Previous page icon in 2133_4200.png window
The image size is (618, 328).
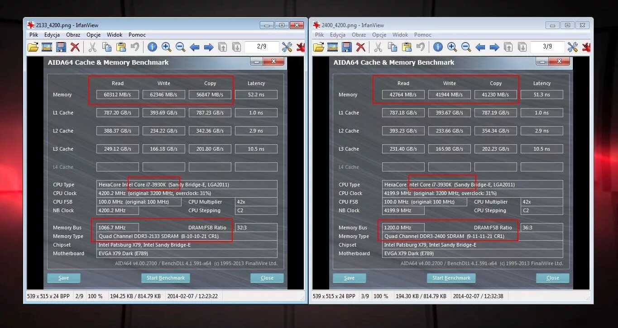222,47
